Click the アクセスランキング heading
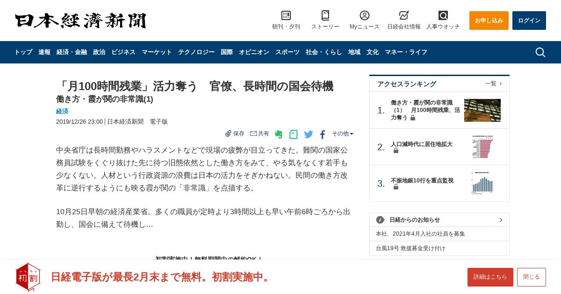561x294 pixels. pyautogui.click(x=407, y=84)
